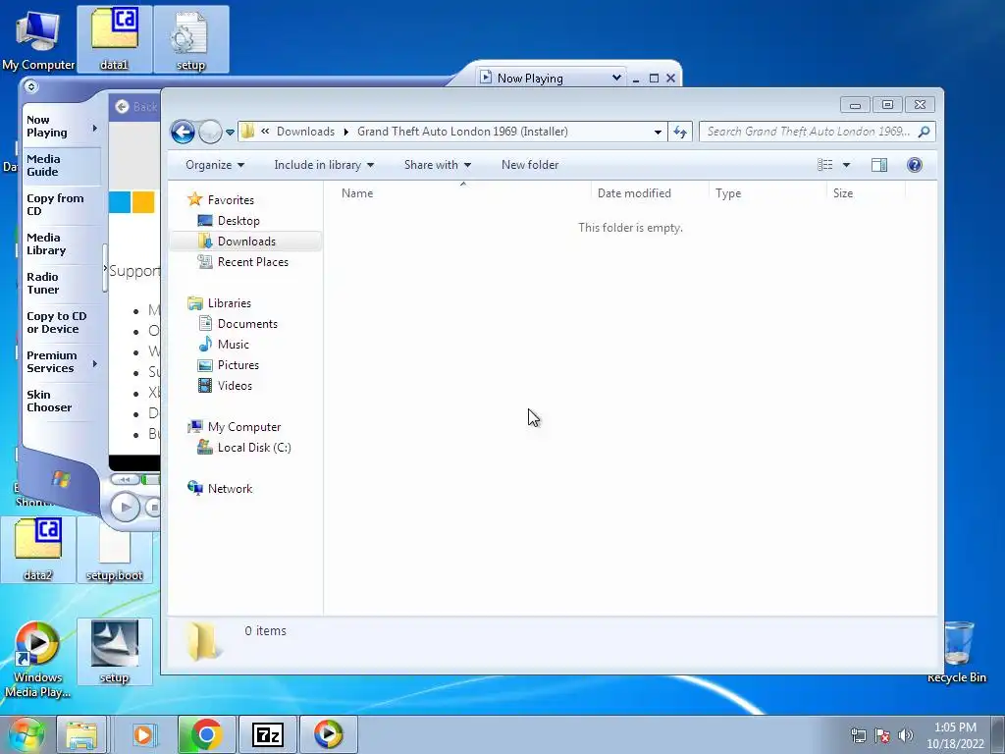Select My Computer in the navigation pane
Image resolution: width=1005 pixels, height=754 pixels.
(x=234, y=426)
